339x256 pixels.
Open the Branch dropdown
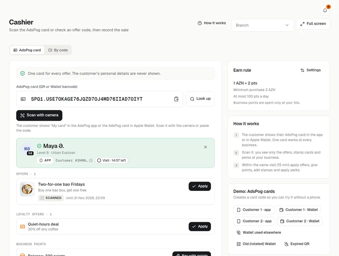[262, 25]
